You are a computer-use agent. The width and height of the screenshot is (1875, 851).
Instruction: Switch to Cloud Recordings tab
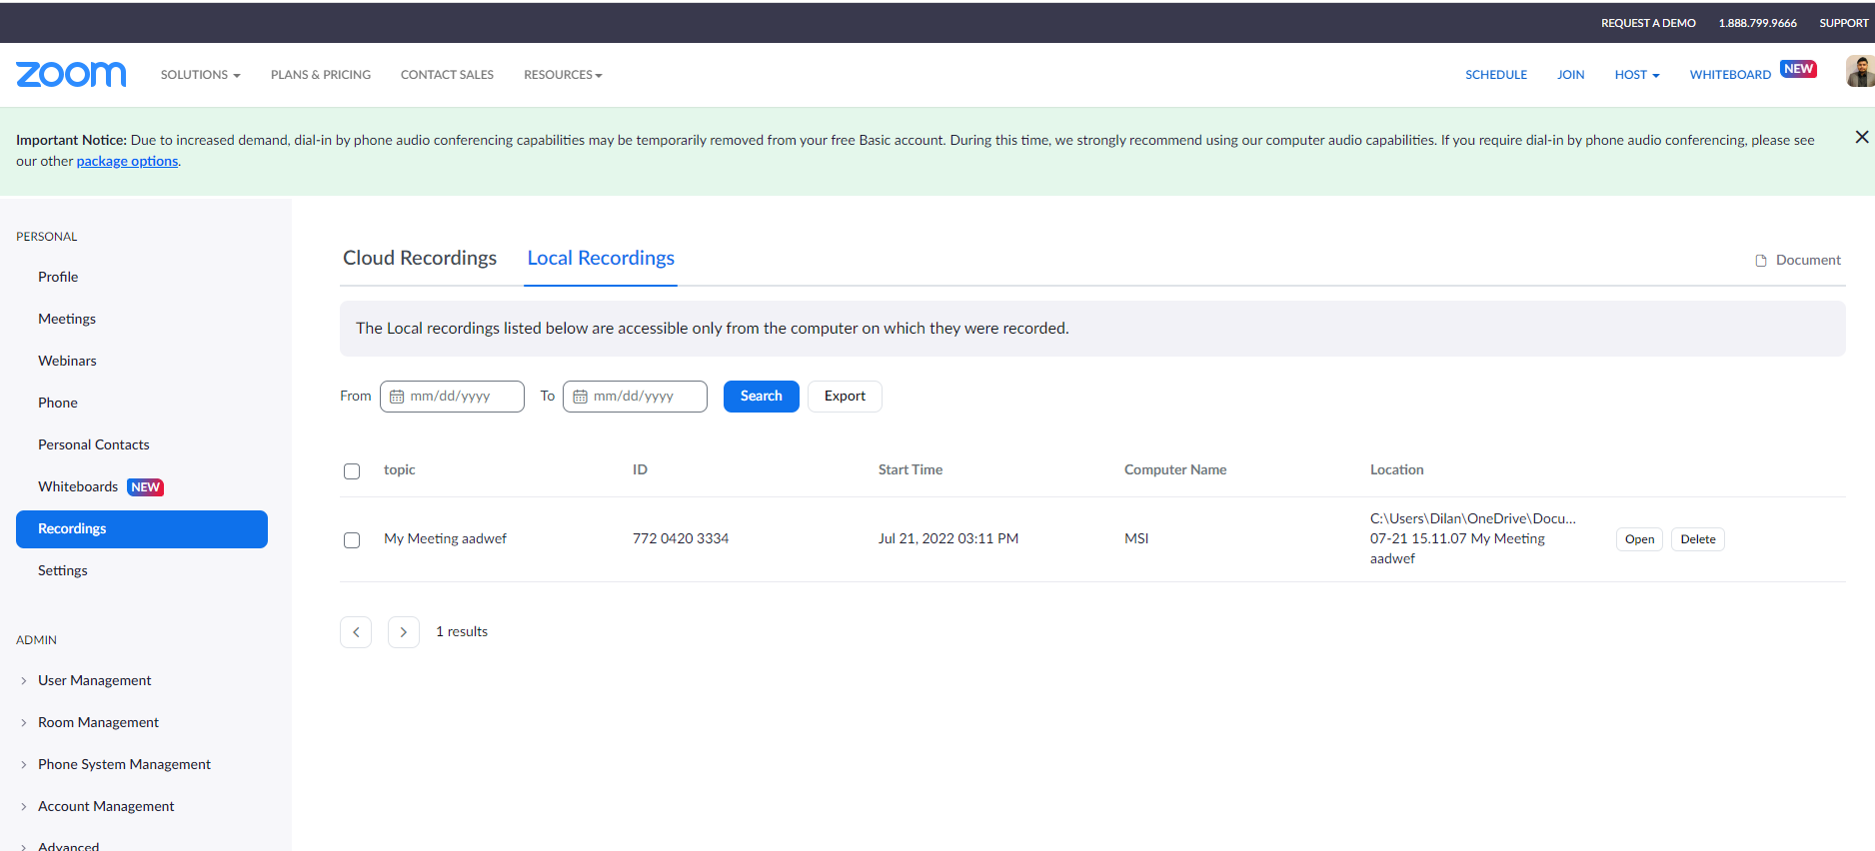click(x=420, y=258)
